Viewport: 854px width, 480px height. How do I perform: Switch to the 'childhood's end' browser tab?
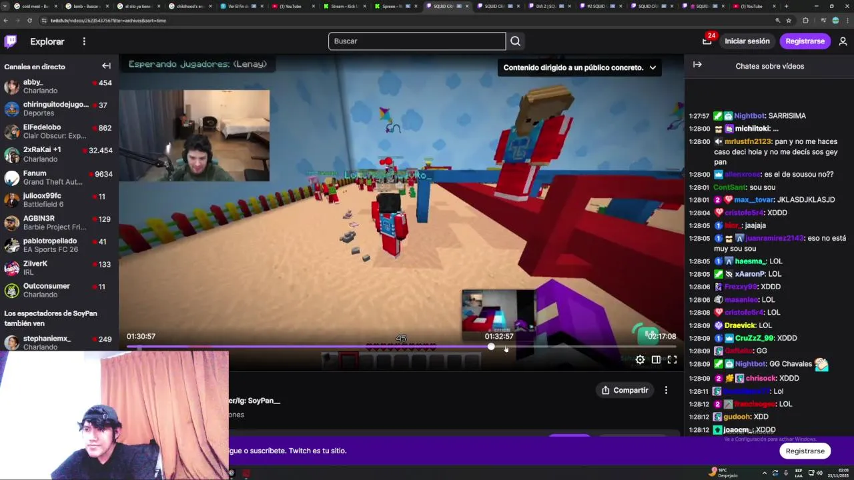point(189,6)
